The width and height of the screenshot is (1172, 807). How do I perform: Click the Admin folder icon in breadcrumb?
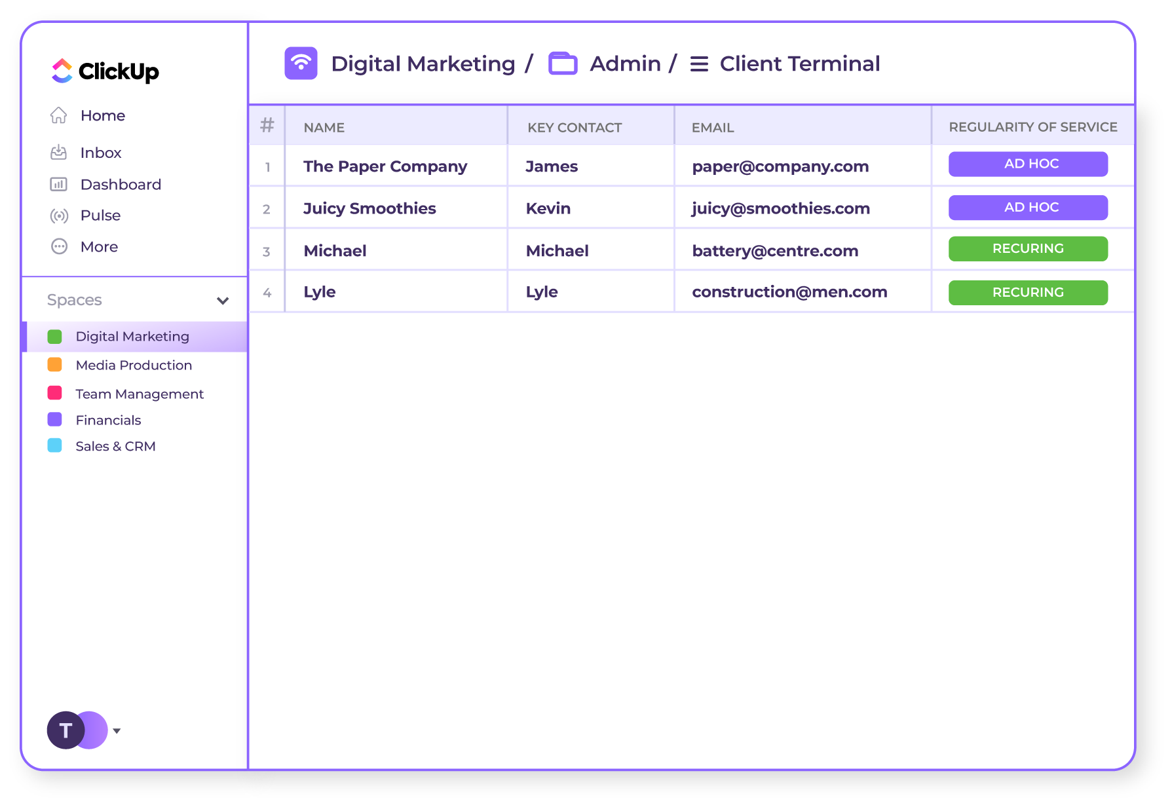(562, 64)
